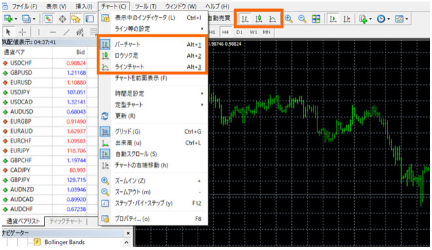This screenshot has width=432, height=250.
Task: Select the horizontal line drawing tool
Action: (52, 32)
